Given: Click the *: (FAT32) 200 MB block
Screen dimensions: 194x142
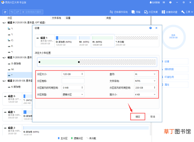Looking at the screenshot, I should [x=28, y=99].
